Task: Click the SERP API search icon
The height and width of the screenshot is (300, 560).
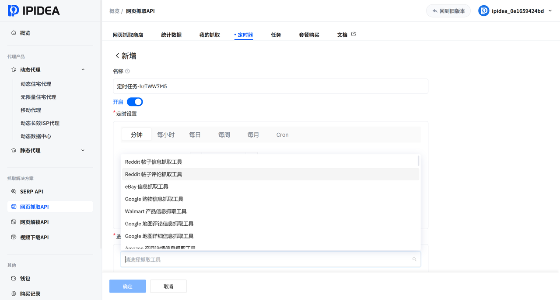Action: (x=14, y=191)
